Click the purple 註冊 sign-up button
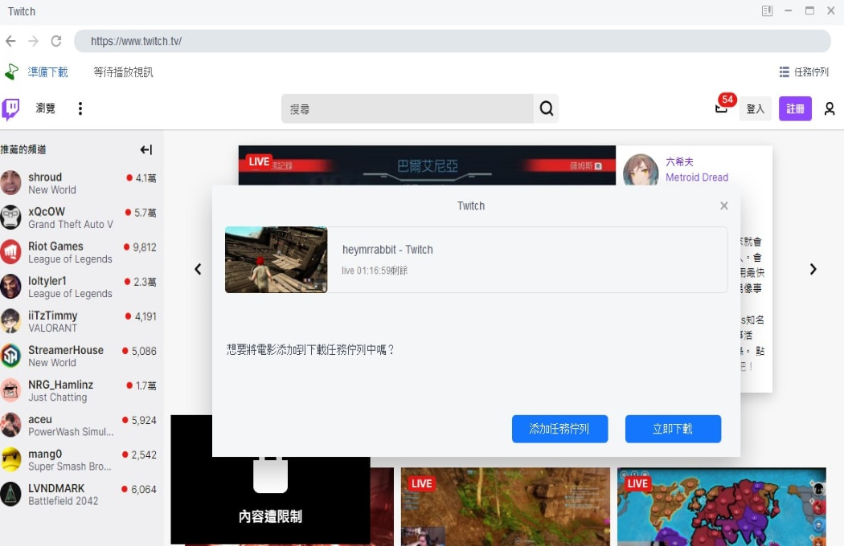Image resolution: width=844 pixels, height=546 pixels. click(795, 109)
